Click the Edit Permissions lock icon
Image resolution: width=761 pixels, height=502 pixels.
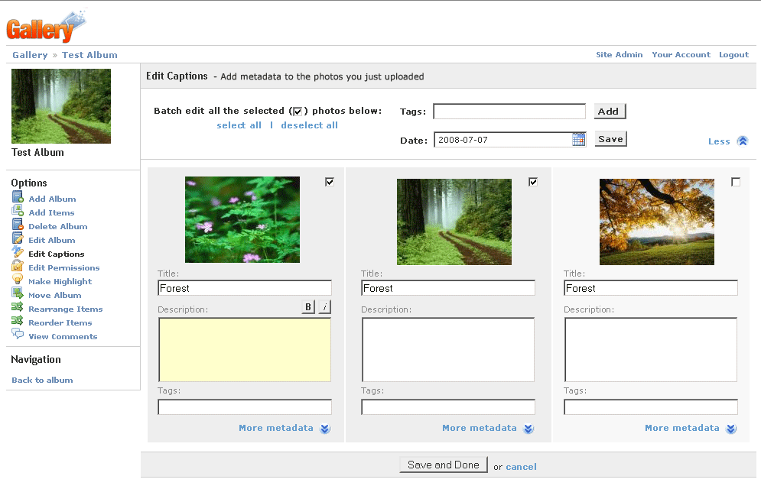coord(18,267)
